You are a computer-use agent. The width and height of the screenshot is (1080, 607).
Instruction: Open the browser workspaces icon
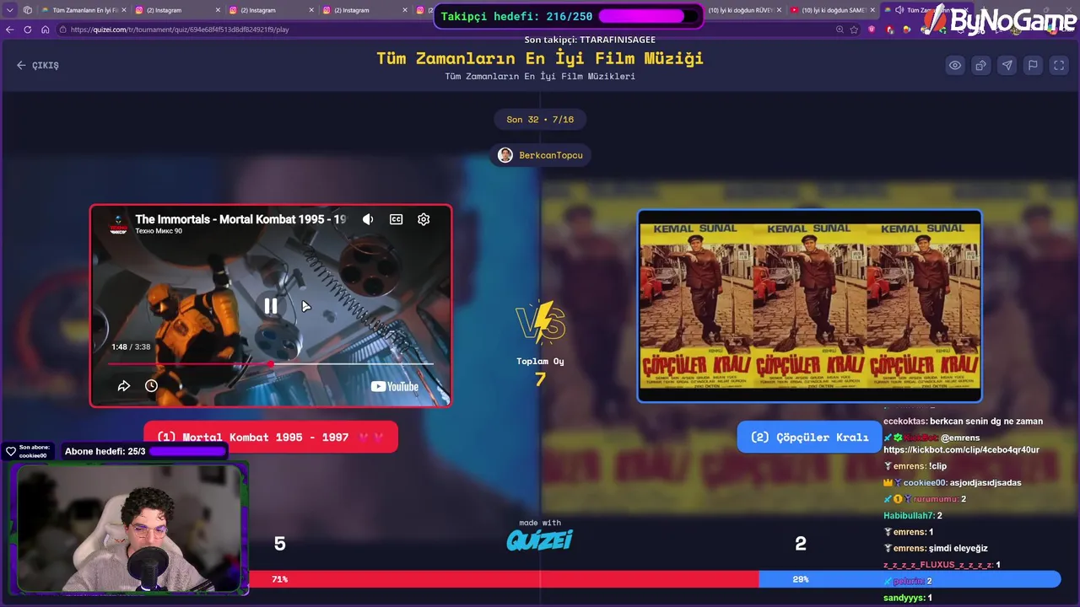pyautogui.click(x=28, y=10)
